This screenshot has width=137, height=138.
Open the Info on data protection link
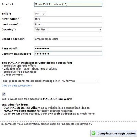pos(16,86)
